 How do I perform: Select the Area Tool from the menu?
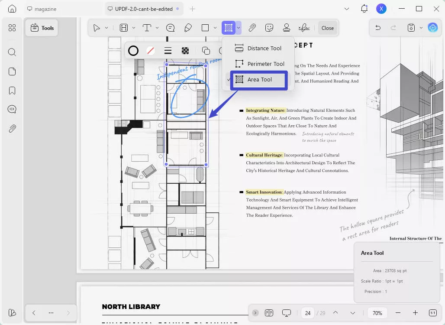(x=259, y=79)
